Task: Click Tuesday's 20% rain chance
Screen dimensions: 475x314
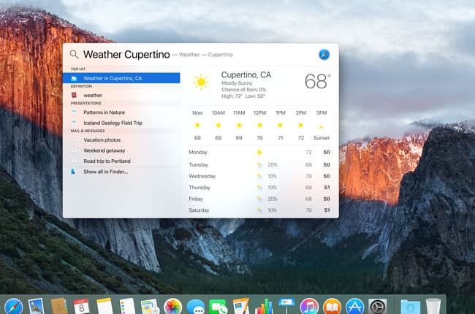Action: click(273, 165)
